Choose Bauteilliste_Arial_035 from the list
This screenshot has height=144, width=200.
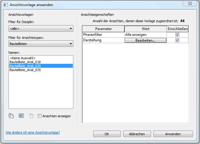click(25, 70)
